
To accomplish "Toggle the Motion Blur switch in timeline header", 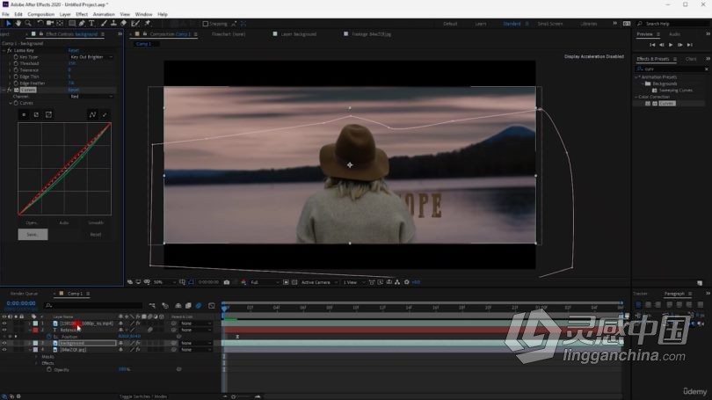I will pyautogui.click(x=199, y=306).
